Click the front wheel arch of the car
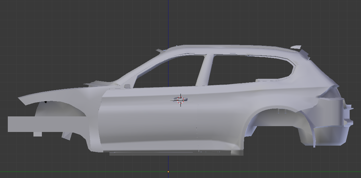Viewport: 361px width, 178px height. (x=60, y=108)
